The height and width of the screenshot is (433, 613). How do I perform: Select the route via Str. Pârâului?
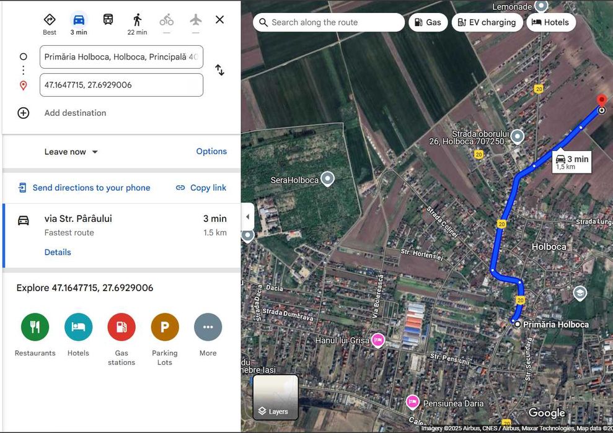tap(121, 235)
